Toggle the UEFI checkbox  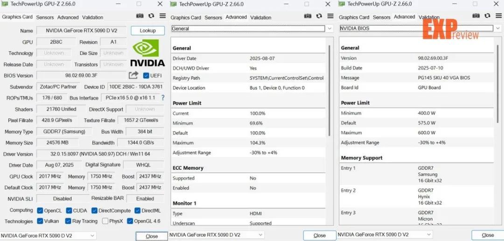click(146, 76)
